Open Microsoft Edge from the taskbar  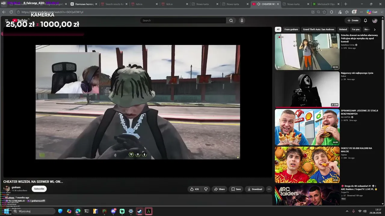[x=78, y=211]
